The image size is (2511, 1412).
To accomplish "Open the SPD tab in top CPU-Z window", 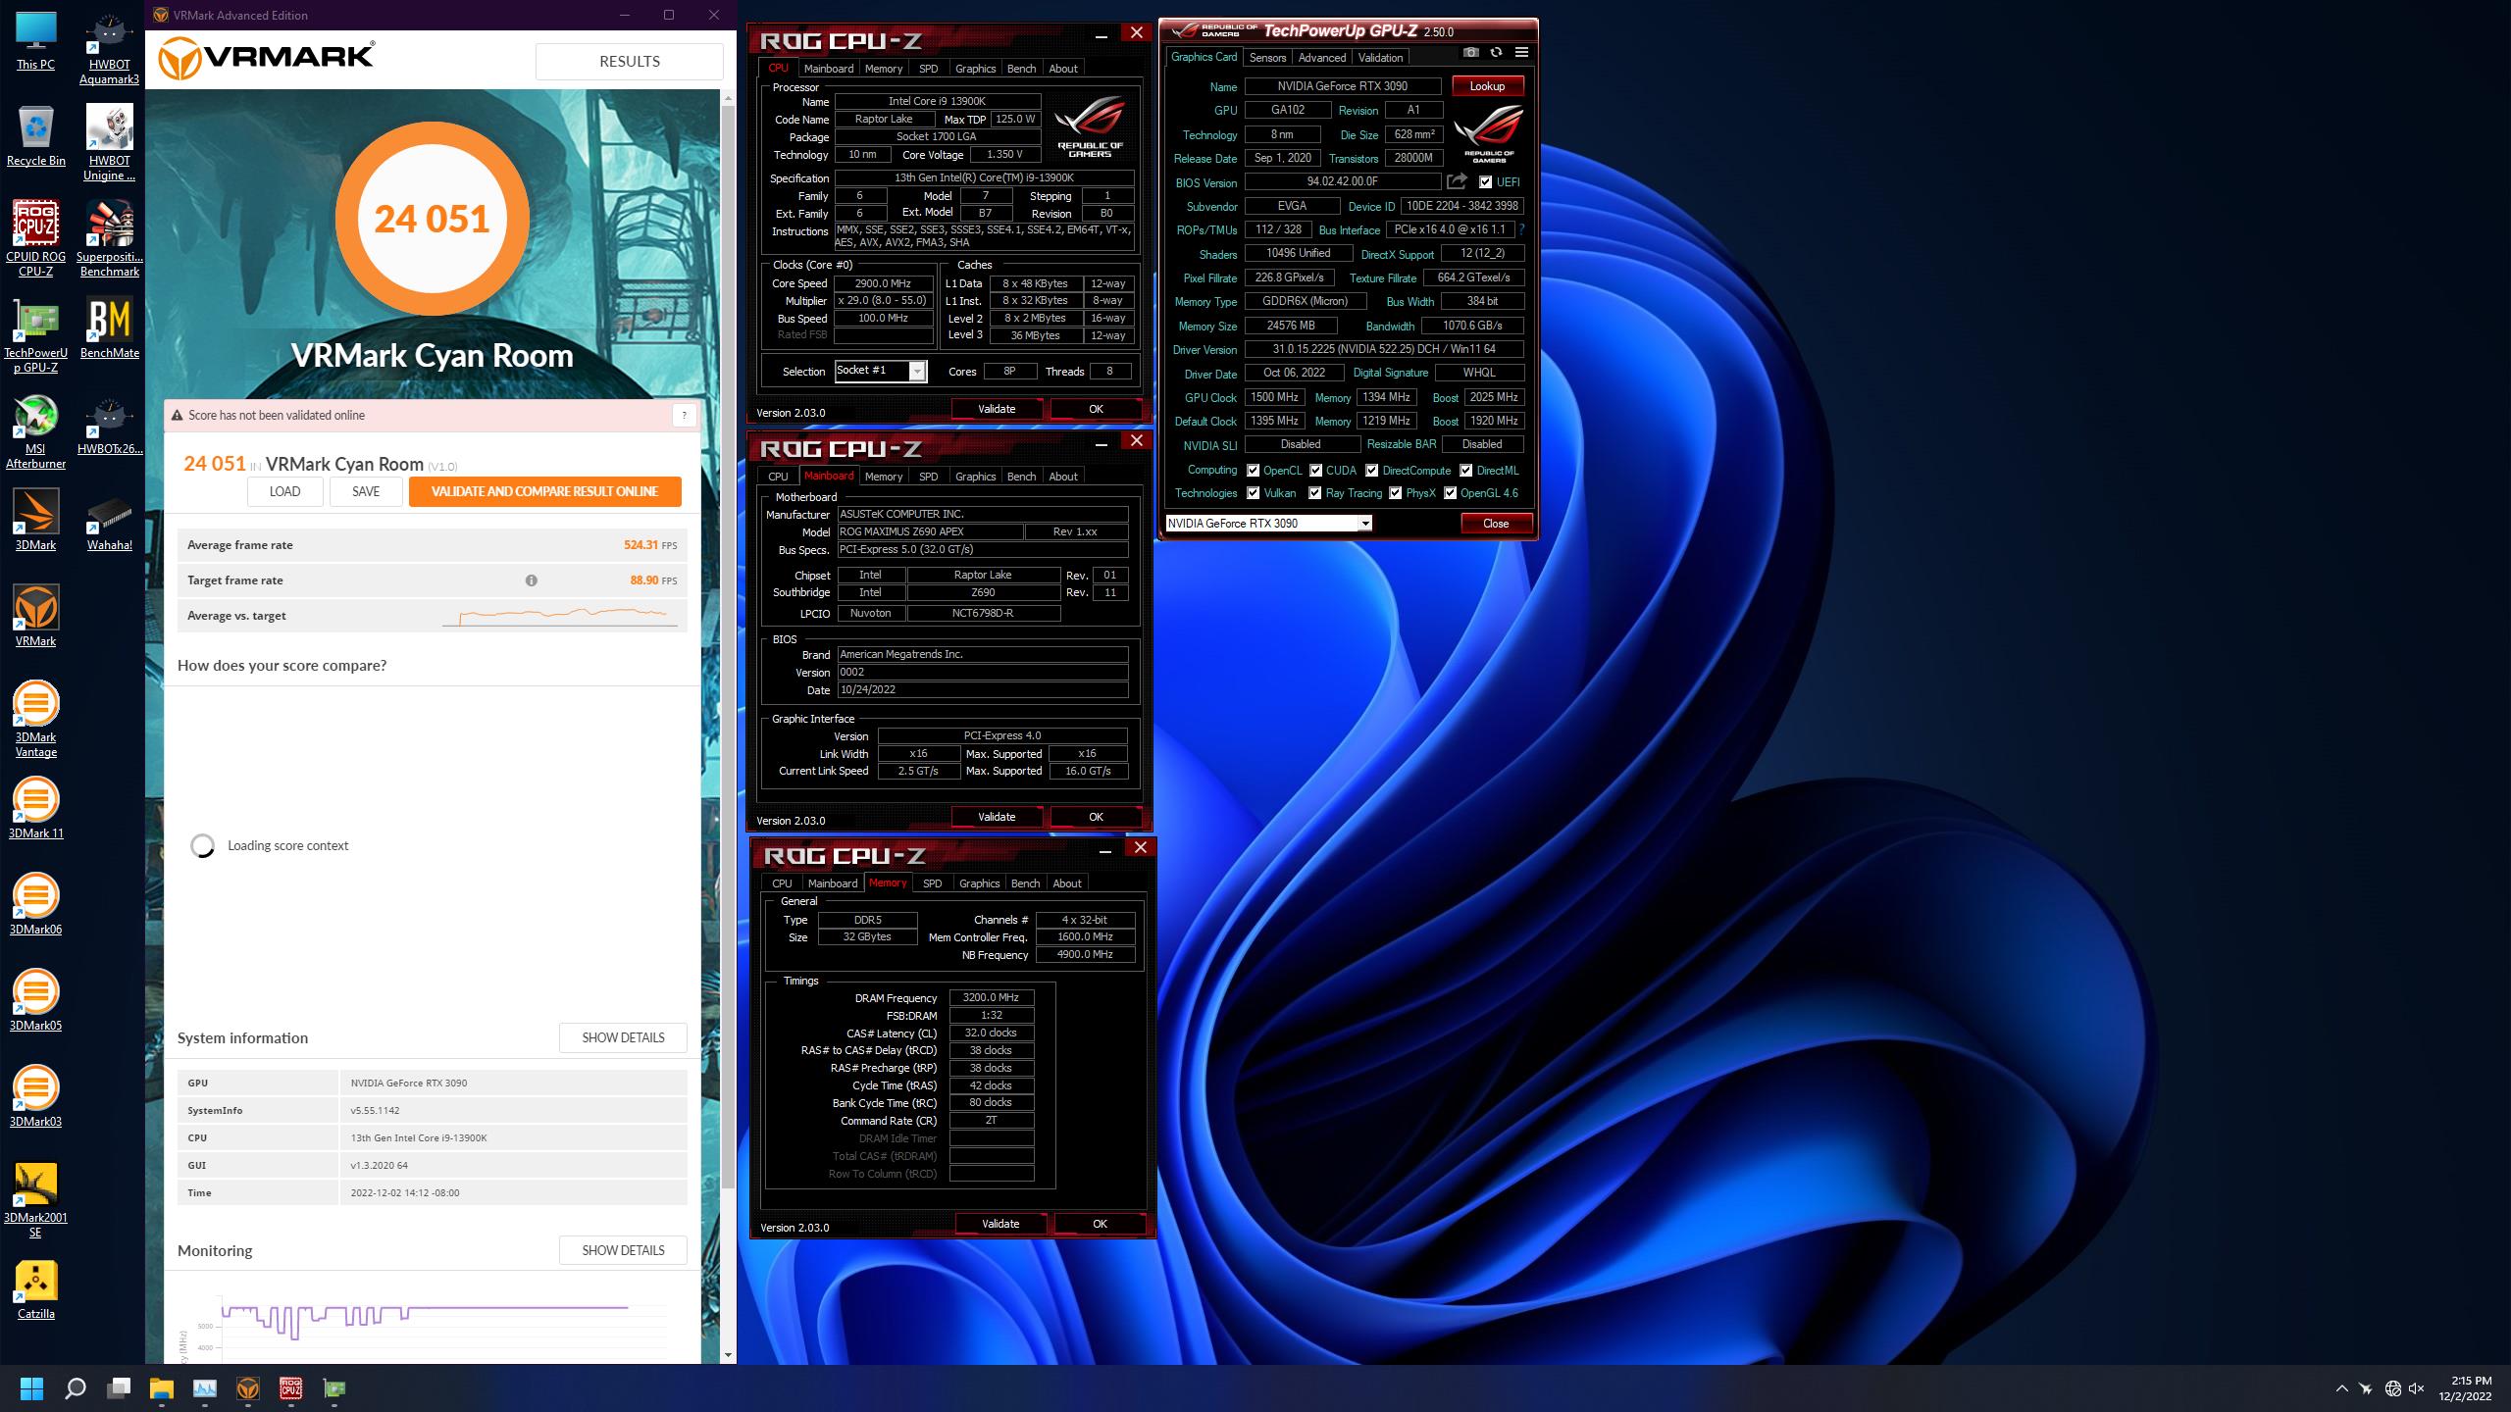I will 928,69.
